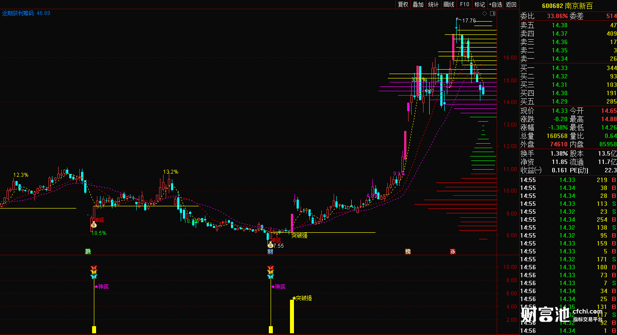
Task: Toggle the side panel layout icon
Action: (493, 14)
